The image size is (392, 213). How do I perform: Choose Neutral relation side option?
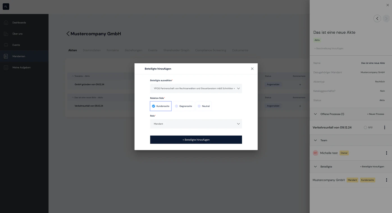(x=204, y=106)
